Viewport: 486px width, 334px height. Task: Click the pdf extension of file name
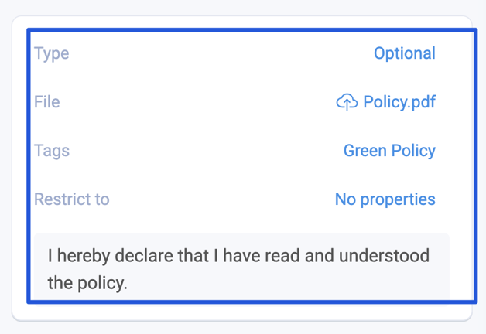click(423, 102)
